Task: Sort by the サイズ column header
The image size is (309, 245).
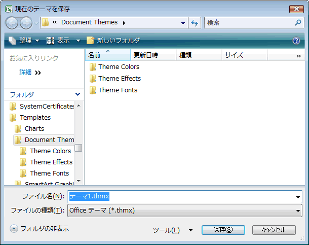Action: [245, 55]
